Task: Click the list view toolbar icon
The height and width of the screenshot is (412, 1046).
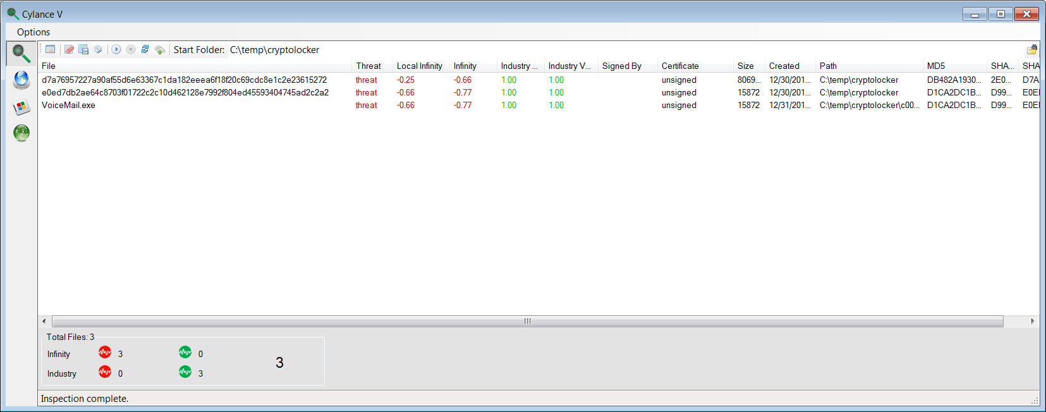Action: point(51,49)
